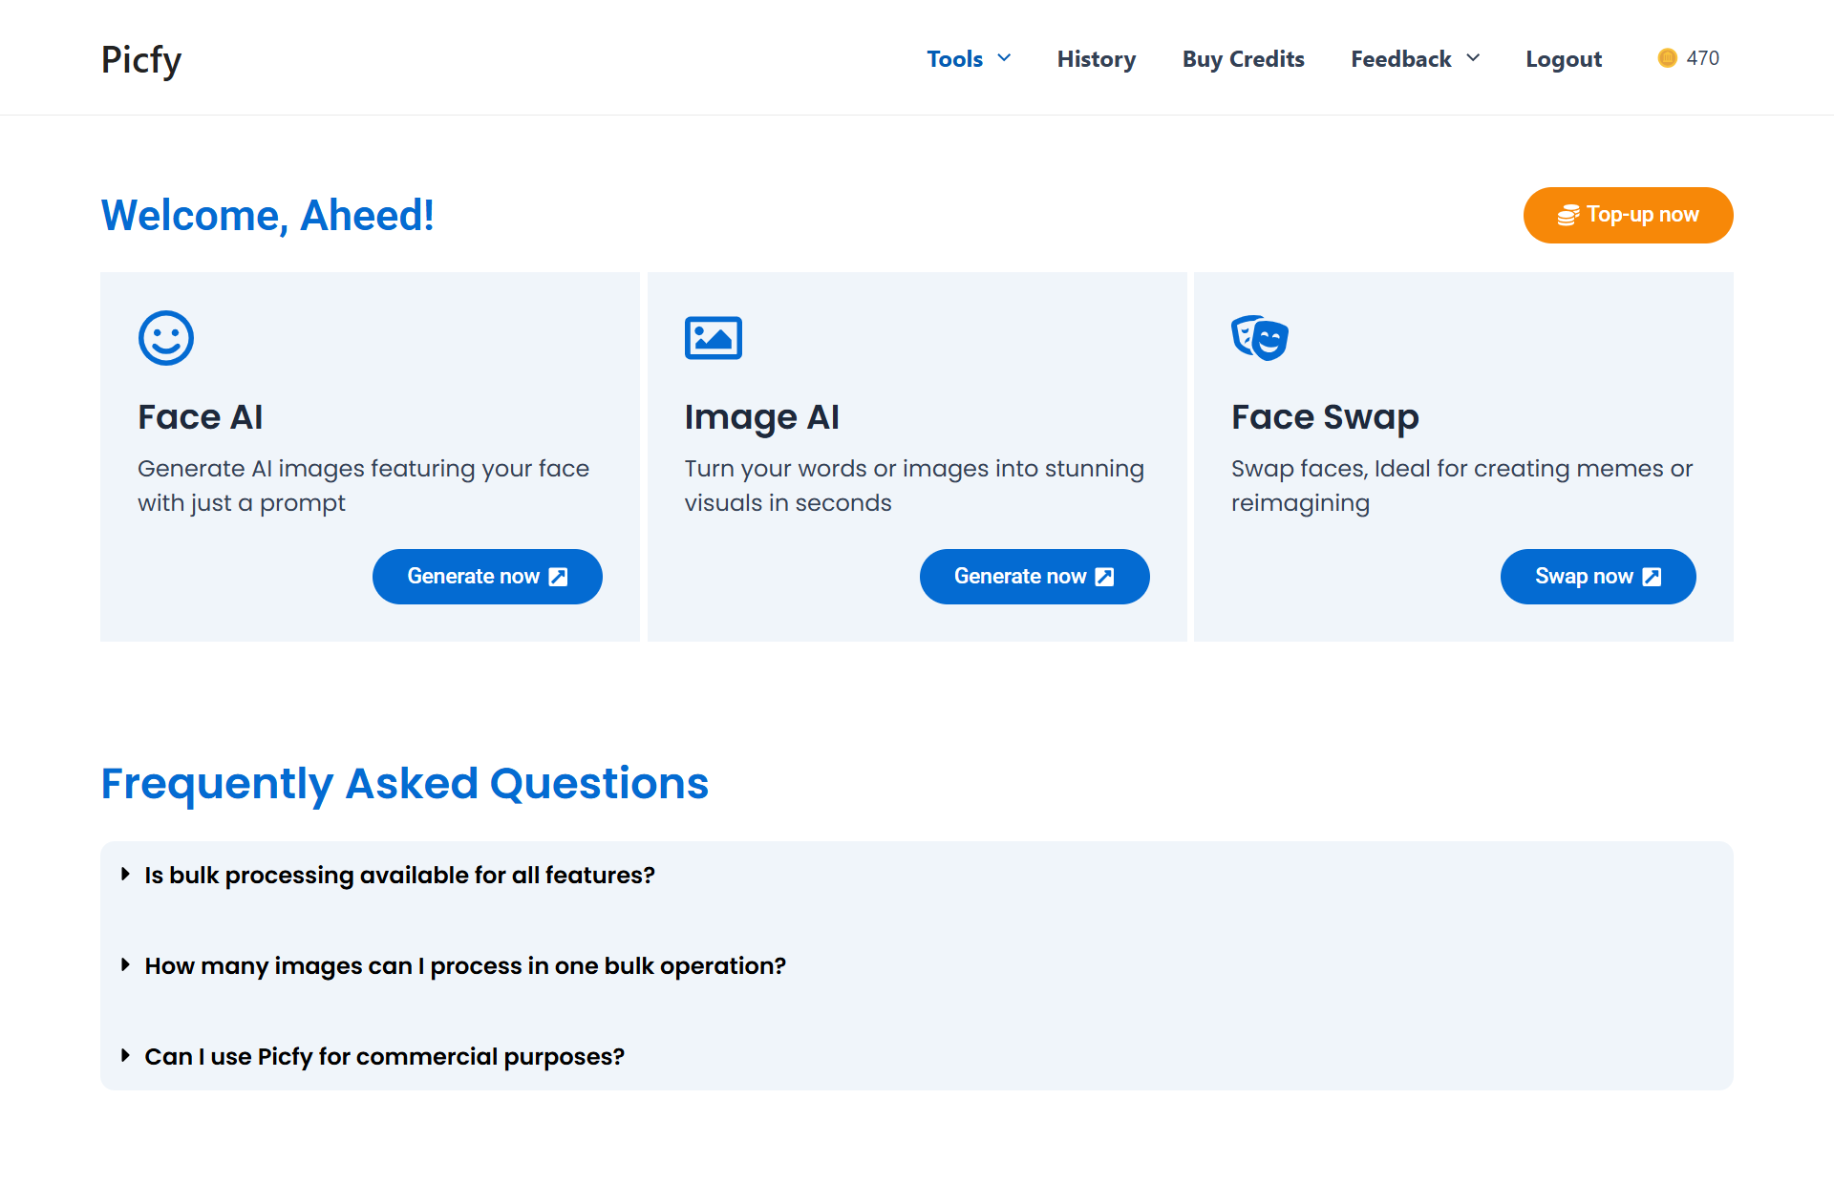Click the Logout link
The image size is (1834, 1184).
click(1563, 59)
